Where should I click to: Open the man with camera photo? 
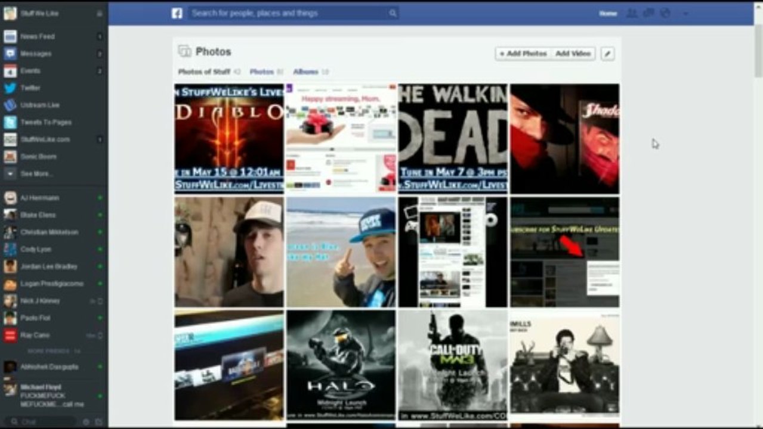click(565, 365)
